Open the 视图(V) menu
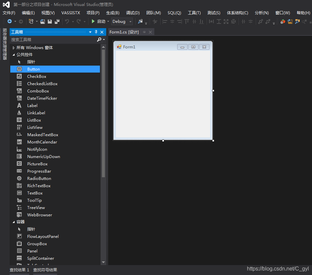Image resolution: width=312 pixels, height=275 pixels. [x=48, y=13]
